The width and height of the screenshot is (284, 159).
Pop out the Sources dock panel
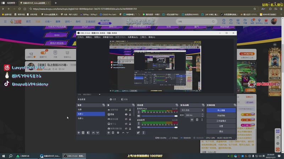(x=133, y=105)
